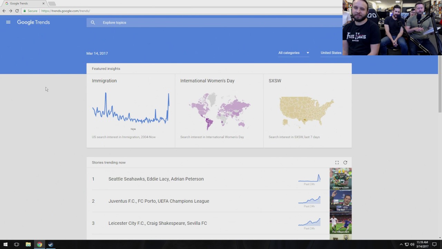Screen dimensions: 442x249
Task: Expand trending stories to fullscreen
Action: (337, 163)
